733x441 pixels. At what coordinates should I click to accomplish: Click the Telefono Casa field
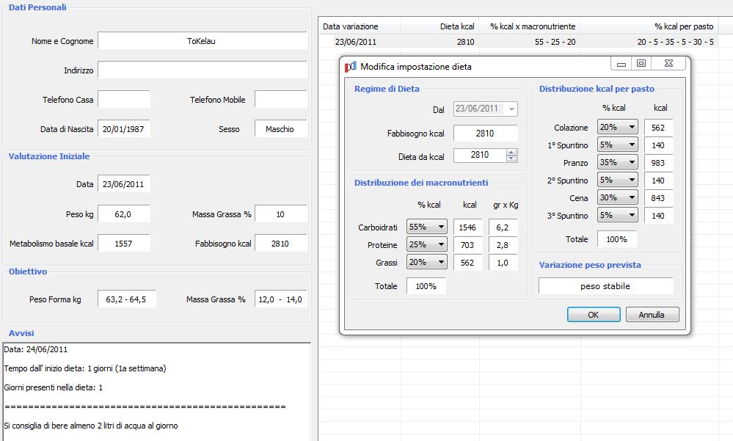point(124,100)
